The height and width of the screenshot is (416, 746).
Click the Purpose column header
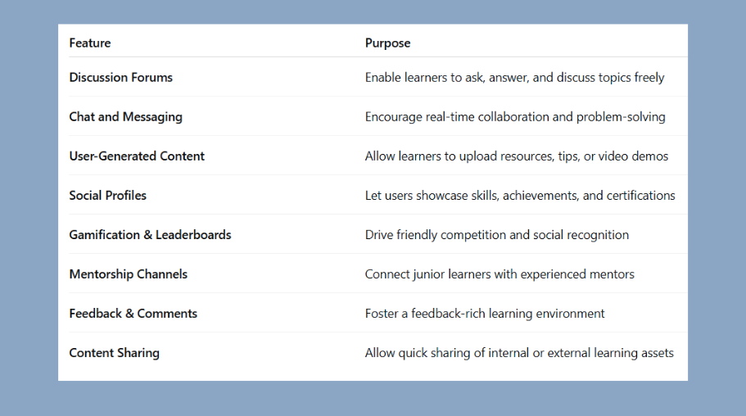[x=388, y=43]
